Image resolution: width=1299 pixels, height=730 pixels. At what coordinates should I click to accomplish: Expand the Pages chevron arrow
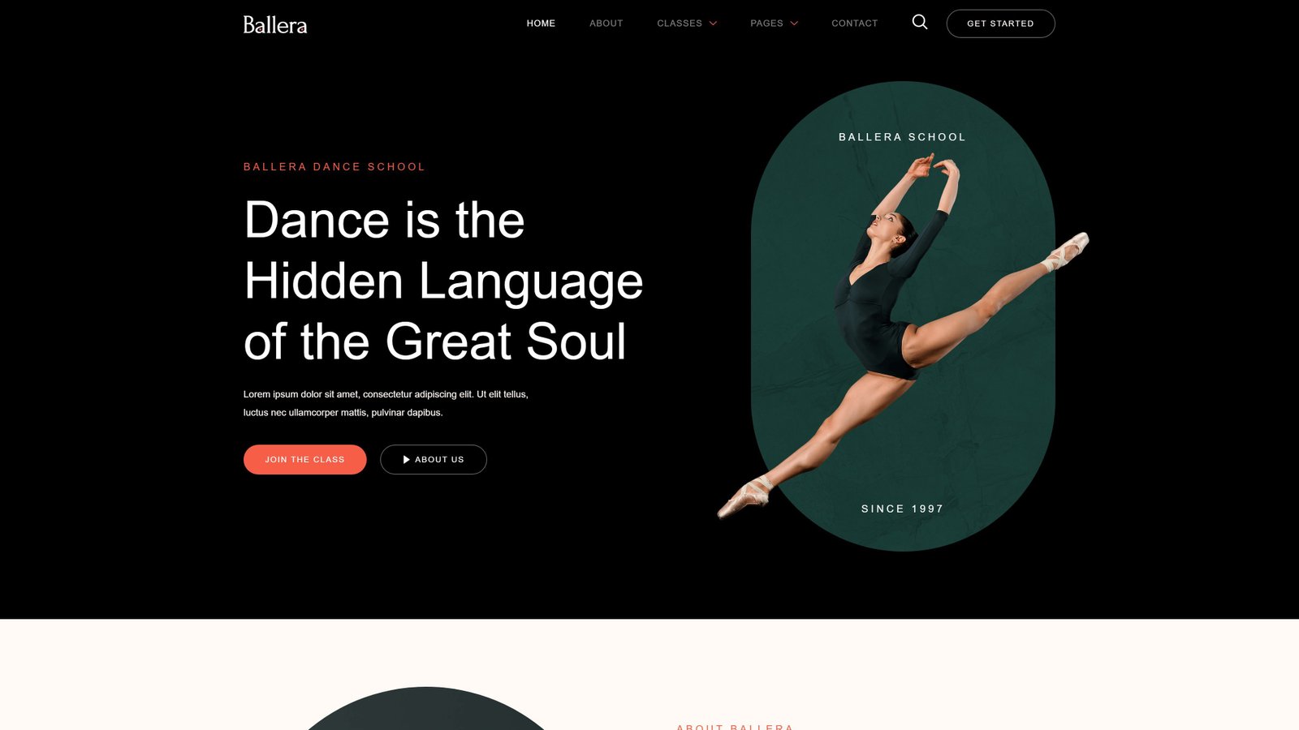point(794,24)
